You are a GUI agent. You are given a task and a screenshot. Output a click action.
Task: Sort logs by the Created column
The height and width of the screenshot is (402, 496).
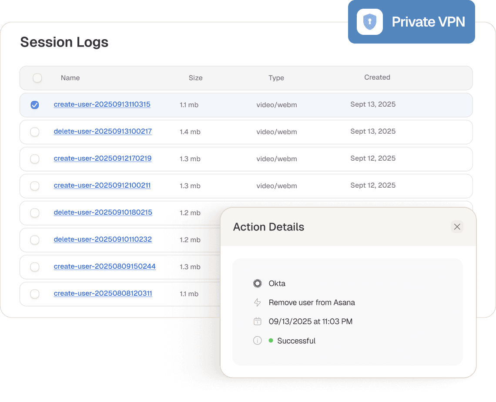377,78
